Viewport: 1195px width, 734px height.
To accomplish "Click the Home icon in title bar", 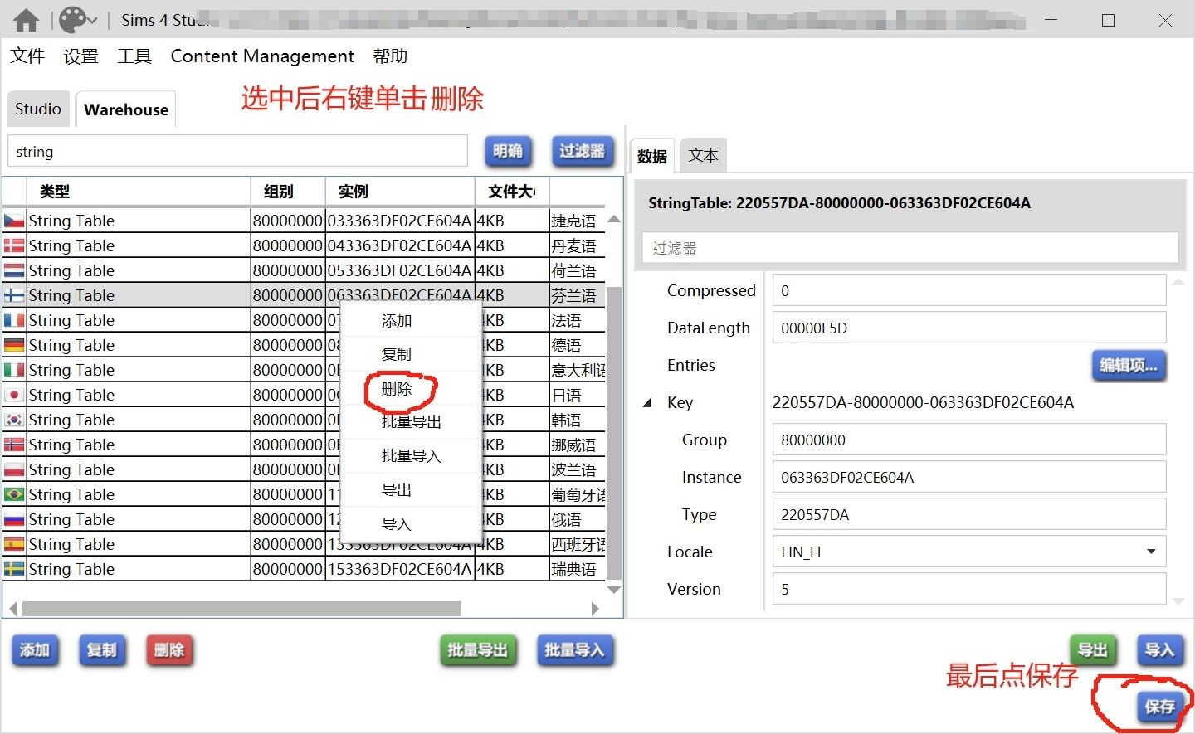I will click(x=27, y=20).
